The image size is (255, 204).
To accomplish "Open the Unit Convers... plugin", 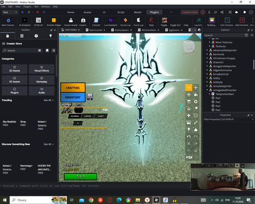I will coord(227,22).
